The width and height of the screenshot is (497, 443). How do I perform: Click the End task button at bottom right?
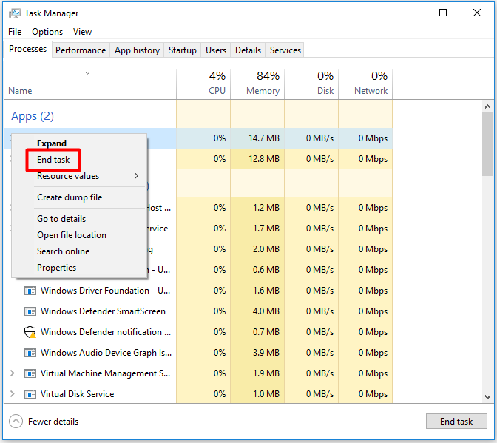click(456, 421)
